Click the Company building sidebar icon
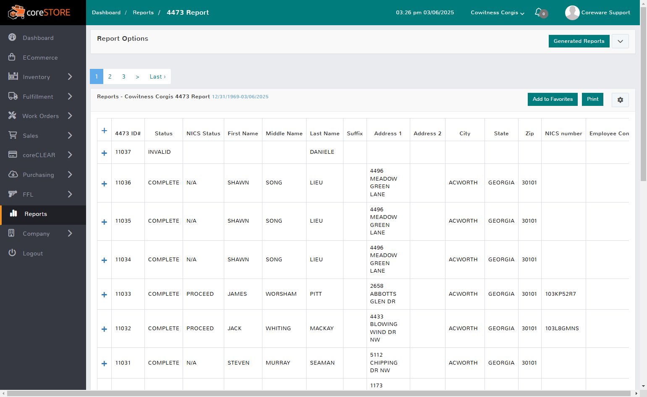The height and width of the screenshot is (397, 647). [x=11, y=233]
